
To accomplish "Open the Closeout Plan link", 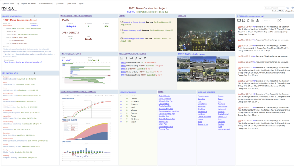I will (164, 129).
